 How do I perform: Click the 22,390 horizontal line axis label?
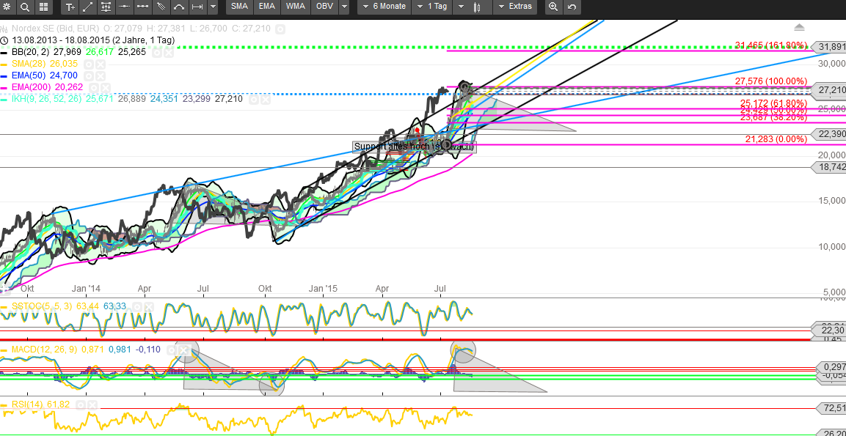tap(828, 133)
